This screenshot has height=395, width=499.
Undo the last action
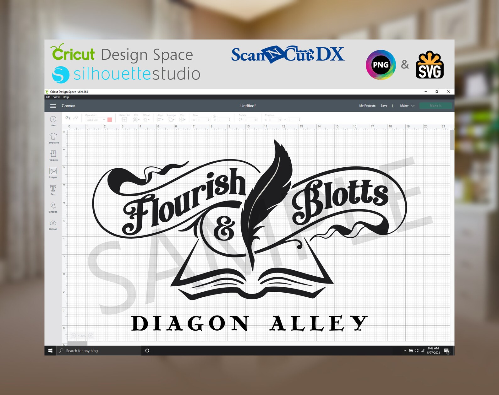[68, 117]
